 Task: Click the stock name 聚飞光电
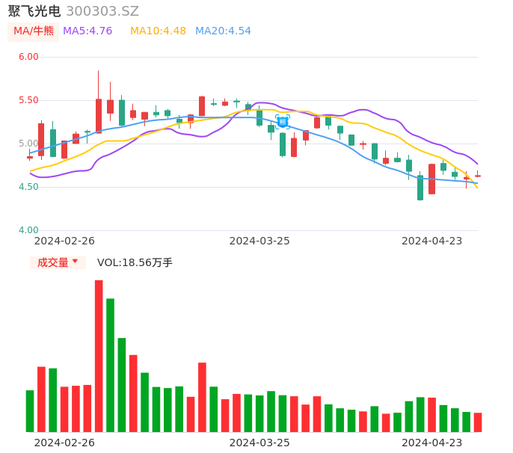34,11
